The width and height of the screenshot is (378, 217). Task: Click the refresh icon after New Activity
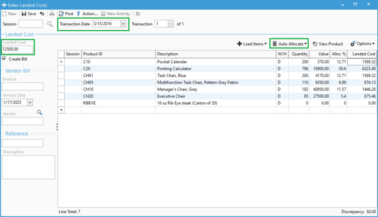pyautogui.click(x=138, y=14)
